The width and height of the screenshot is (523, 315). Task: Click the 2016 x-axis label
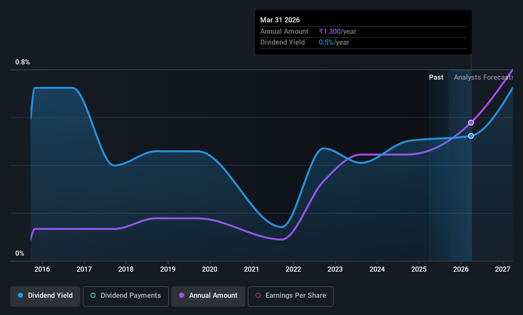tap(42, 269)
